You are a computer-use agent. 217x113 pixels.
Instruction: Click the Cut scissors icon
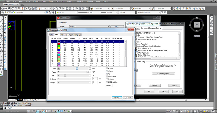point(26,9)
